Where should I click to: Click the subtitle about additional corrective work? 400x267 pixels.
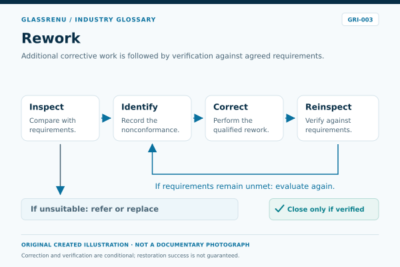coord(173,56)
